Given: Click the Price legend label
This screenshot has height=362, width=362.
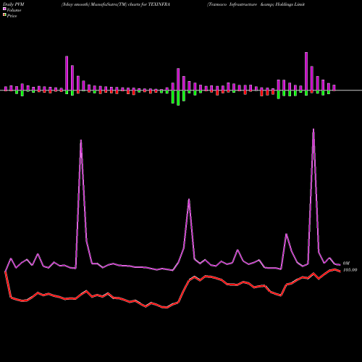Looking at the screenshot, I should pos(12,16).
